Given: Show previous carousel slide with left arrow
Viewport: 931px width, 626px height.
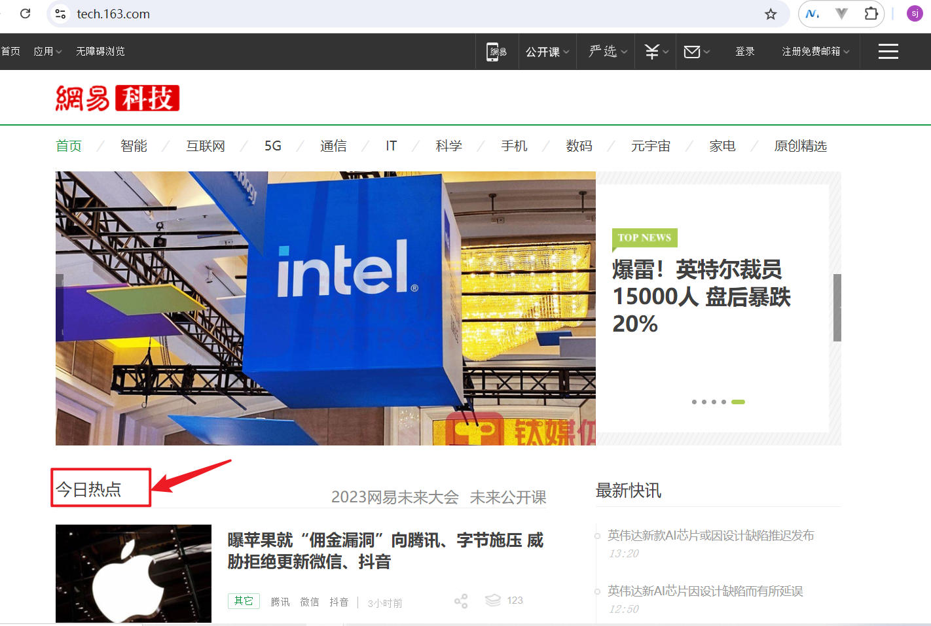Looking at the screenshot, I should coord(60,307).
